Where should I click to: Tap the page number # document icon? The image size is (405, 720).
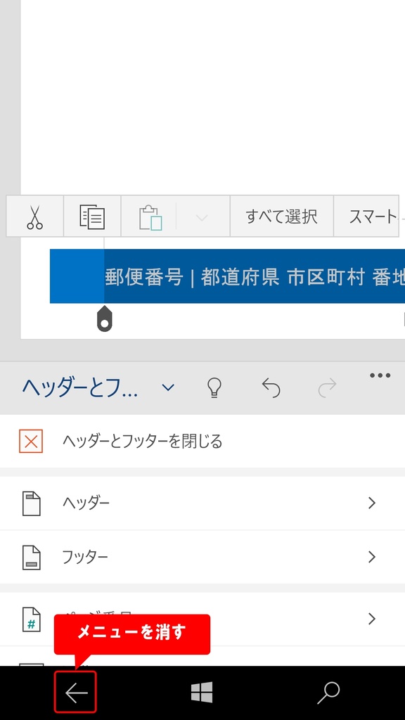tap(31, 619)
